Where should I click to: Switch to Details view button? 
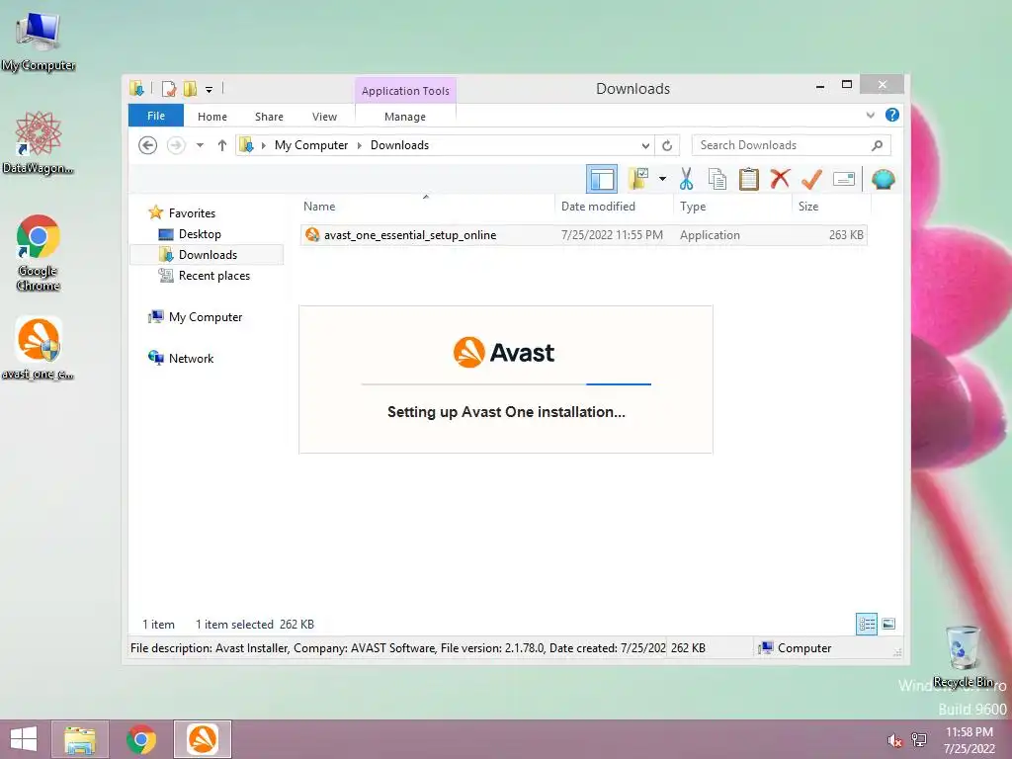(866, 624)
